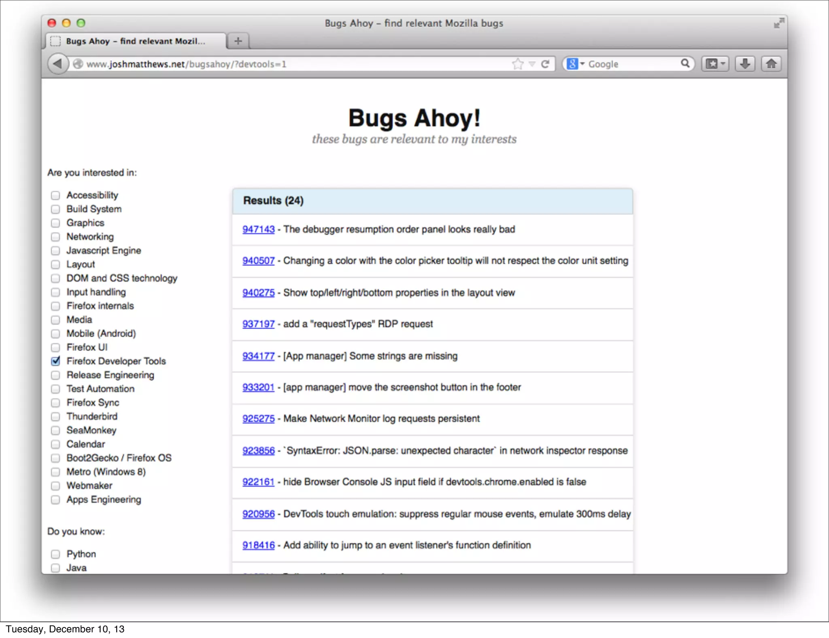Click the home toolbar icon

point(771,64)
